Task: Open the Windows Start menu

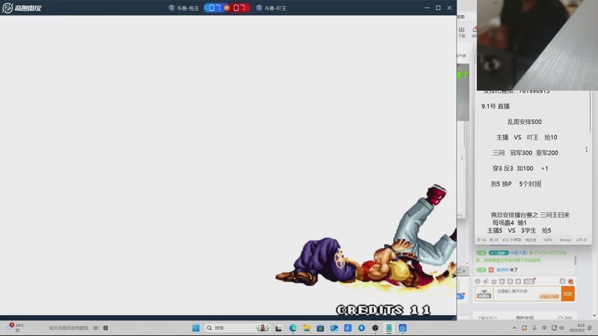Action: point(196,328)
